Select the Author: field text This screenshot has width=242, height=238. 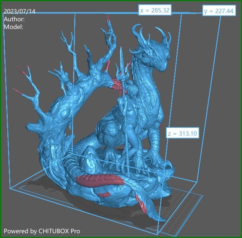[x=14, y=19]
